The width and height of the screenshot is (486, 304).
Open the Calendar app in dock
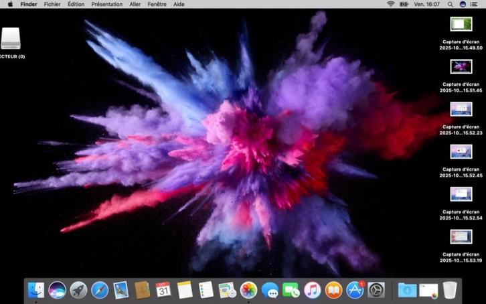coord(163,290)
